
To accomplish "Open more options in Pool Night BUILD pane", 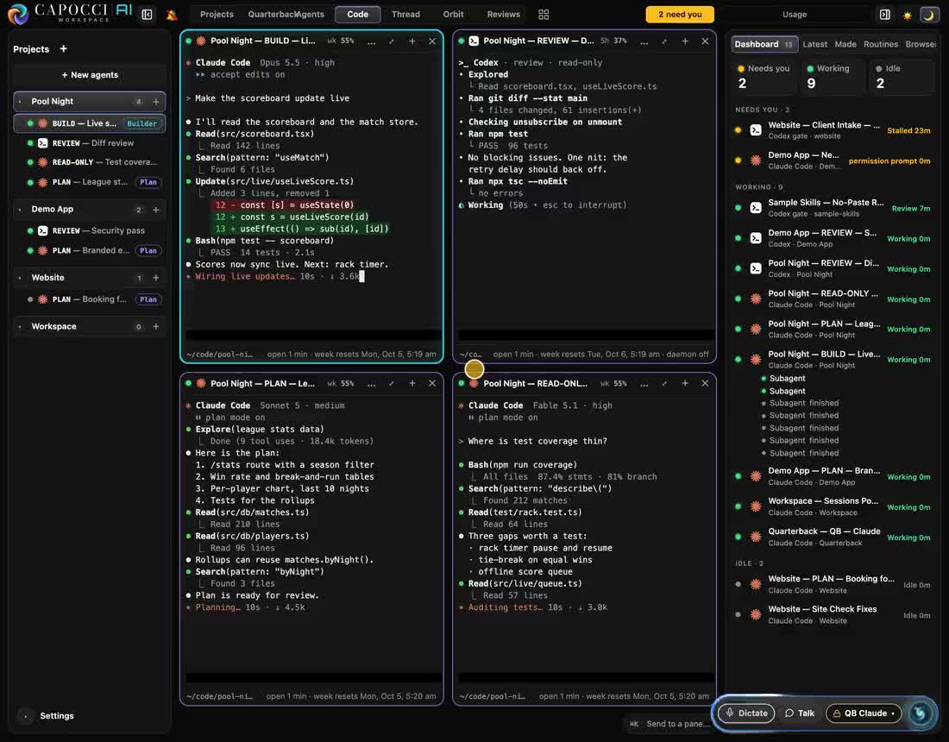I will click(371, 41).
